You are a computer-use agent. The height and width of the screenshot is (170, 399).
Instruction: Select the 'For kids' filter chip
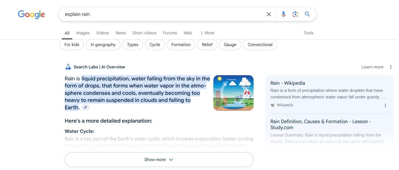click(72, 45)
